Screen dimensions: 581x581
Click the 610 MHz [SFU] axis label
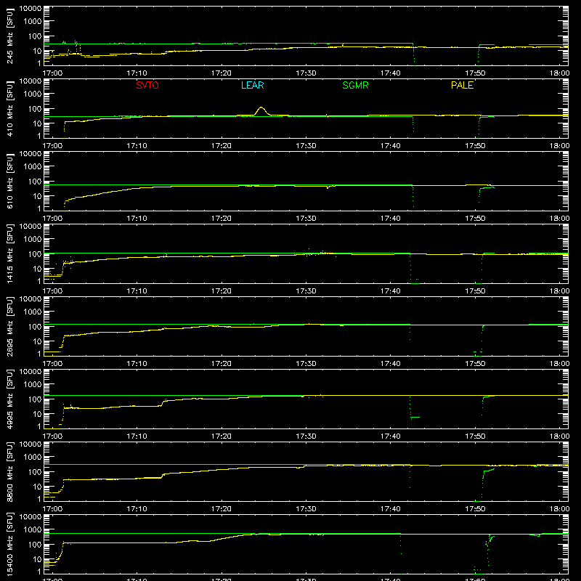pyautogui.click(x=10, y=181)
